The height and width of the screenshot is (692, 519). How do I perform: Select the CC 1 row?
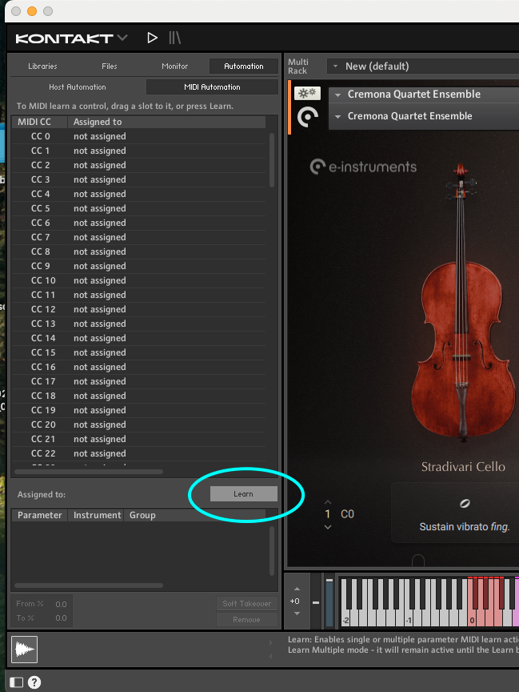pos(138,151)
